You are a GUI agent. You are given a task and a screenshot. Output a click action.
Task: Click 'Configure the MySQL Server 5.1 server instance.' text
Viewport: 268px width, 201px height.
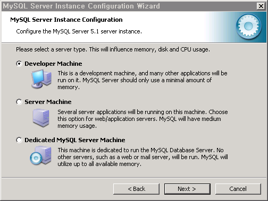(x=79, y=31)
